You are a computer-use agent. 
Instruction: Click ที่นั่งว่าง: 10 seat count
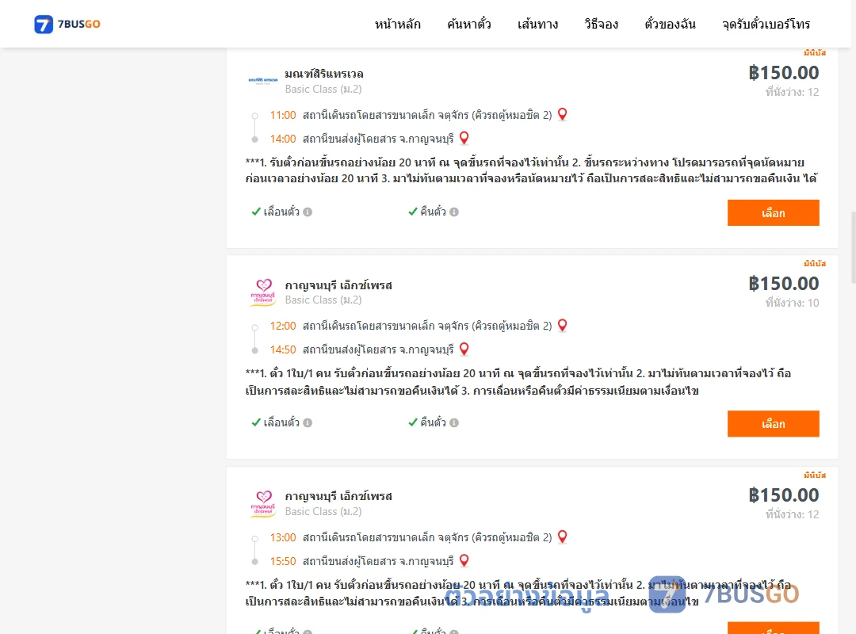pyautogui.click(x=792, y=303)
